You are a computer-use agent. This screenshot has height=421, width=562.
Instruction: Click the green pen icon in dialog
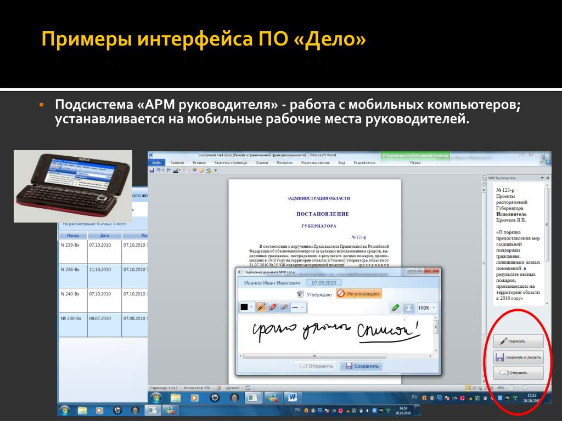[x=395, y=308]
